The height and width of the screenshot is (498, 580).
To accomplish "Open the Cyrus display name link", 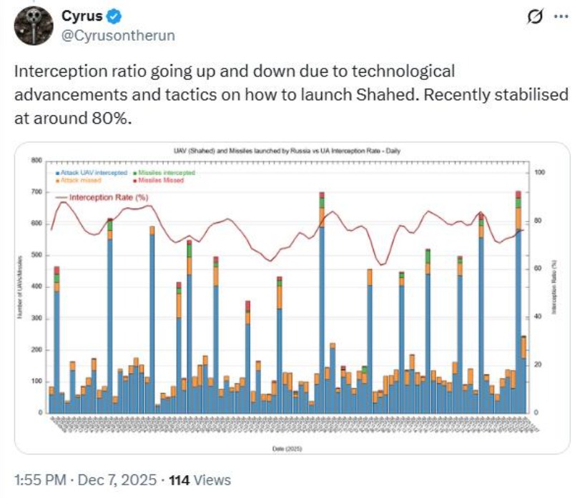I will (82, 16).
